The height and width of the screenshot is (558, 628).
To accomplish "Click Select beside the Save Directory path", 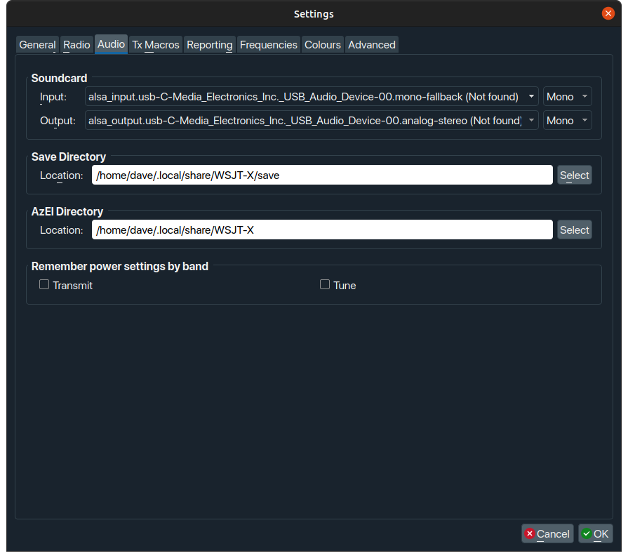I will 574,175.
